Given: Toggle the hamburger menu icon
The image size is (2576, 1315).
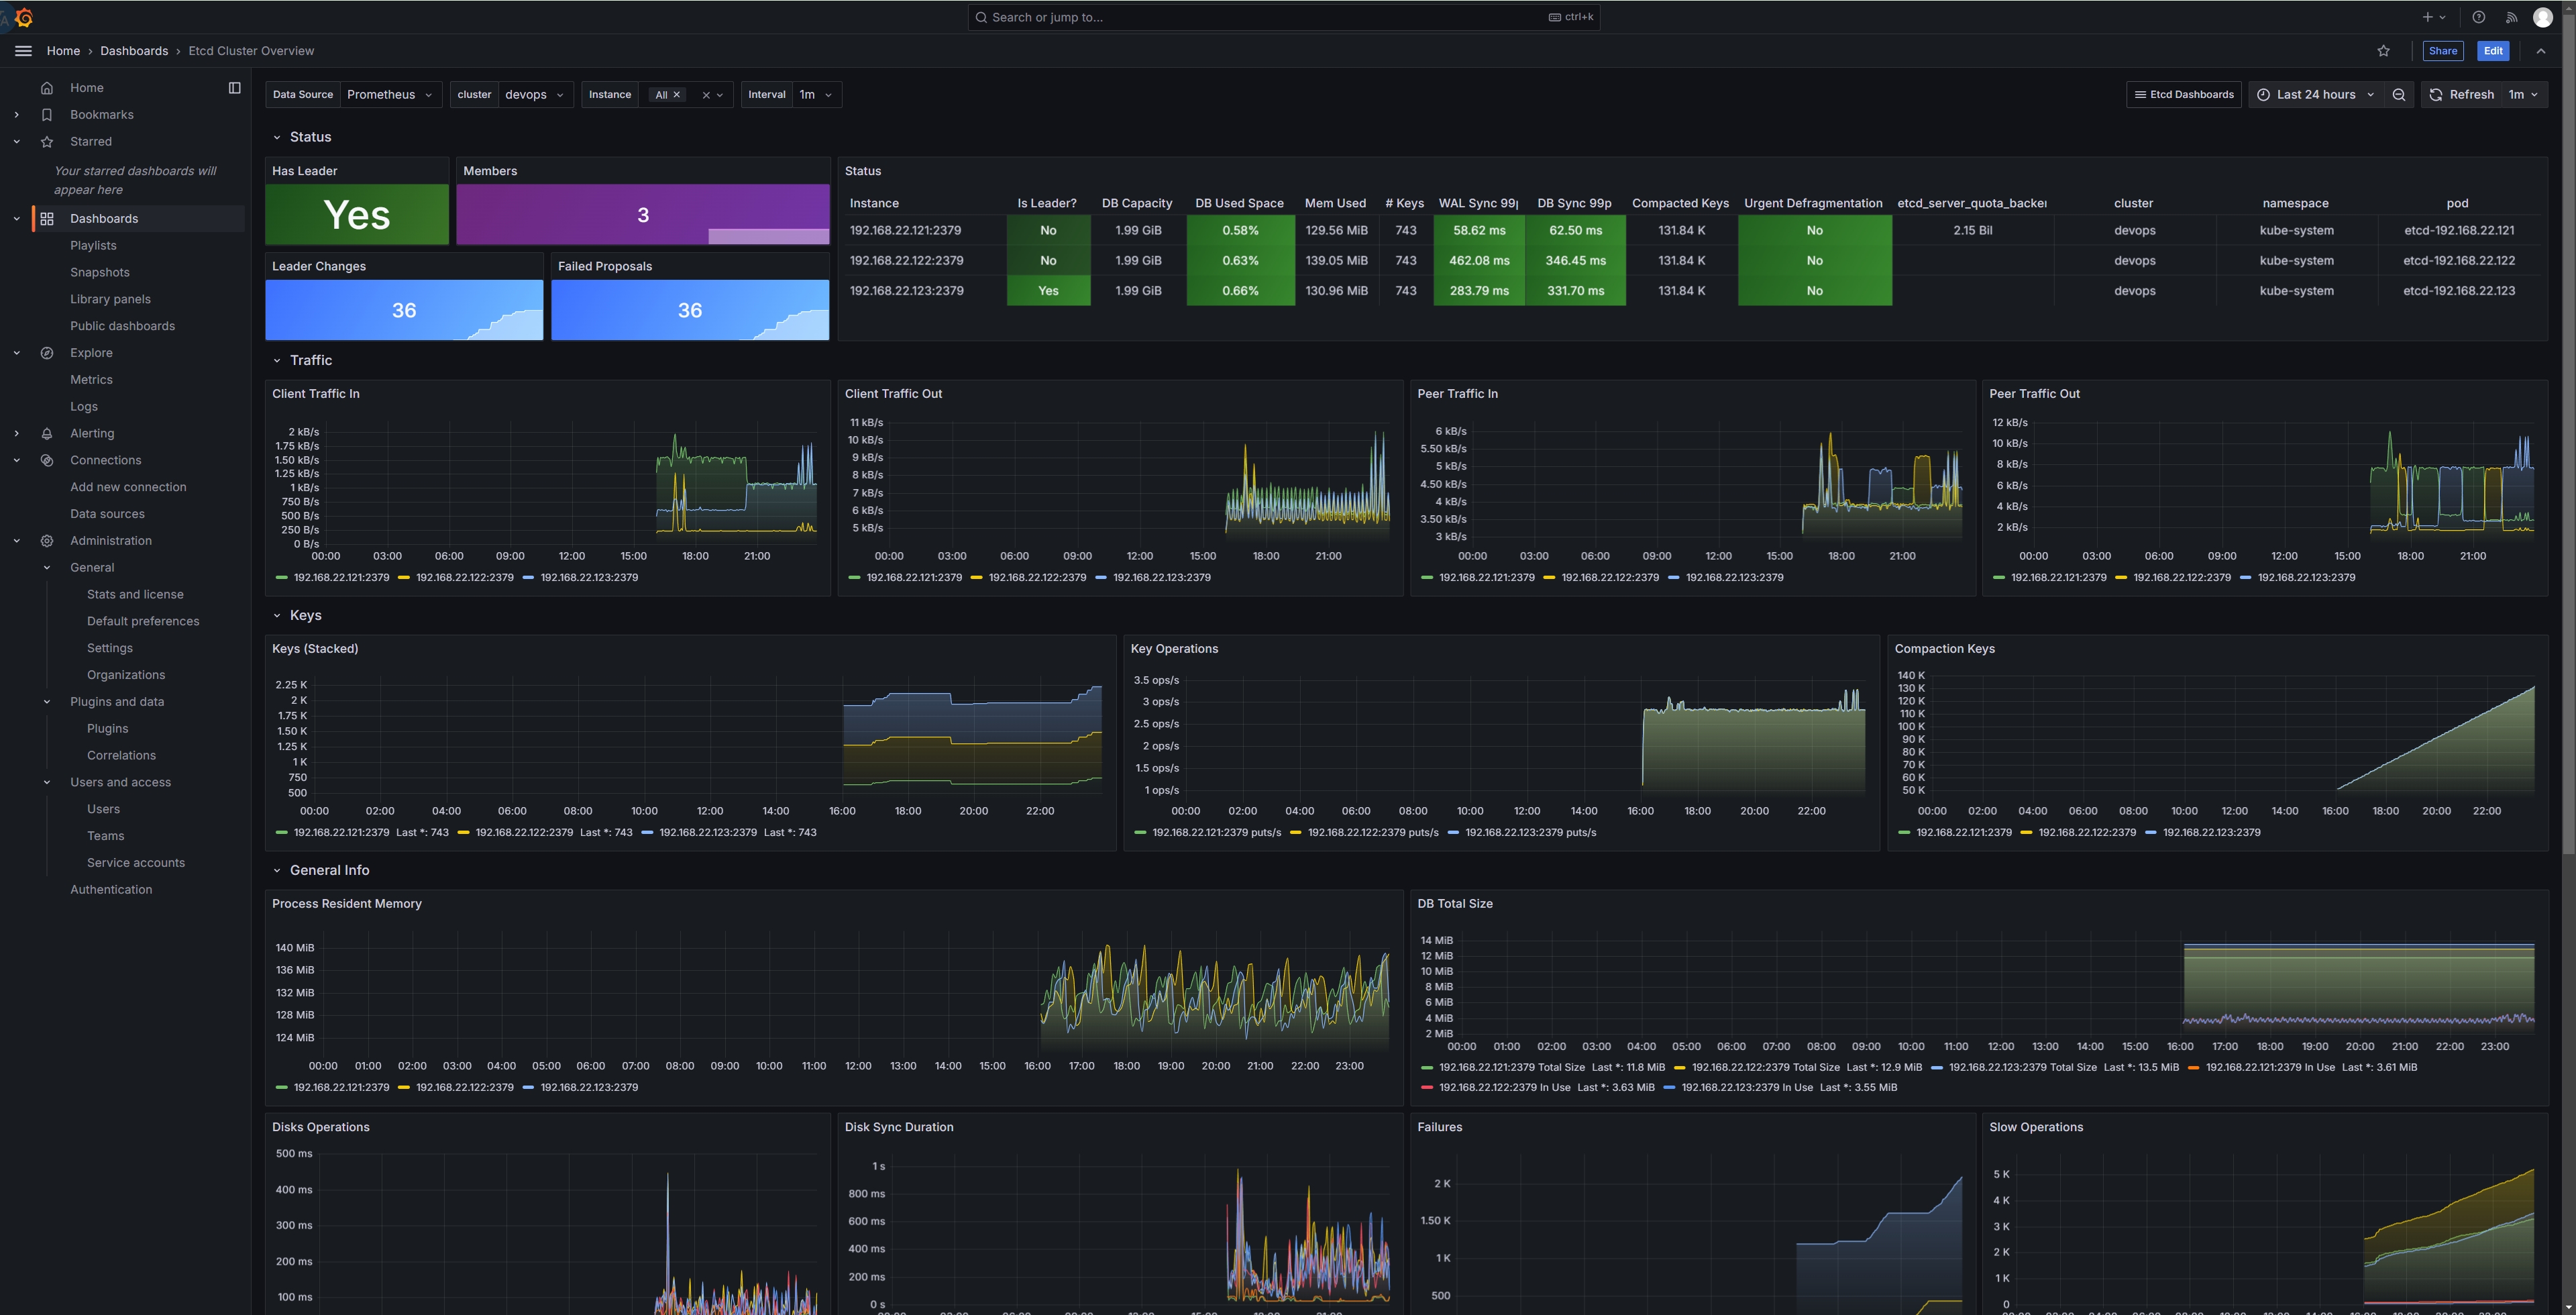Looking at the screenshot, I should 24,51.
